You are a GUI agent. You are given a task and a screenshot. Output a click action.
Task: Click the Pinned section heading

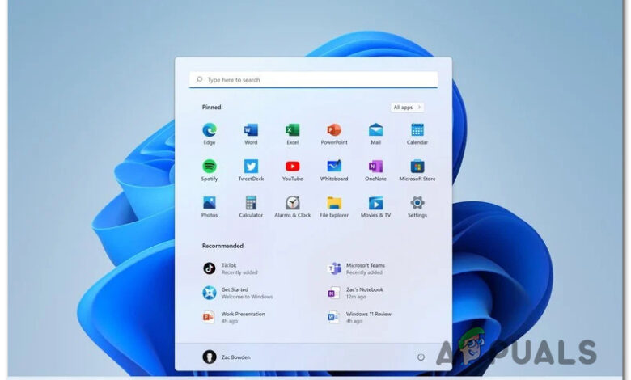click(x=211, y=107)
